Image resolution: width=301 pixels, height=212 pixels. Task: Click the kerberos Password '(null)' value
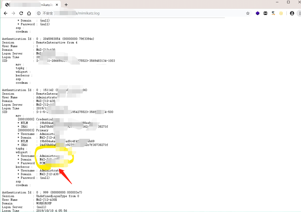pyautogui.click(x=45, y=178)
